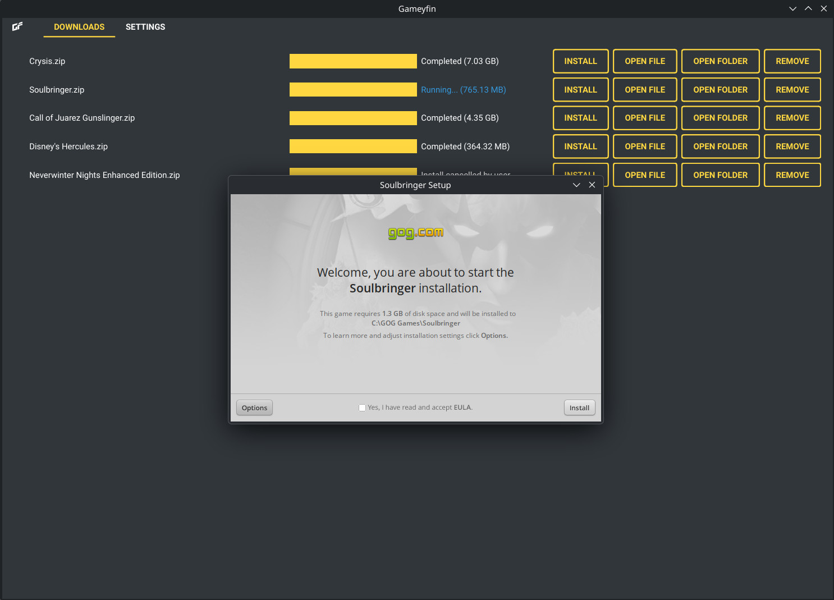834x600 pixels.
Task: Click the EULA link text
Action: point(462,407)
